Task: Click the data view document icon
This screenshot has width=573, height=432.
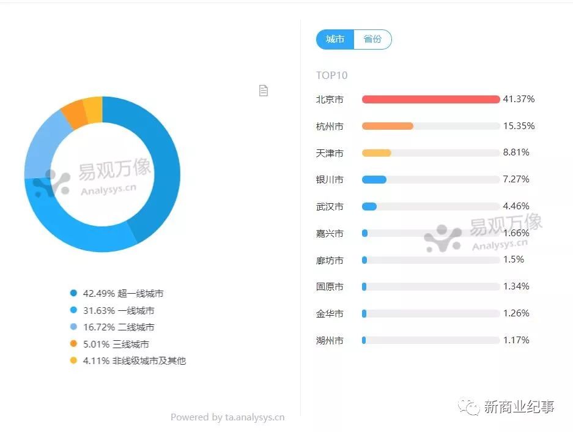Action: click(264, 91)
